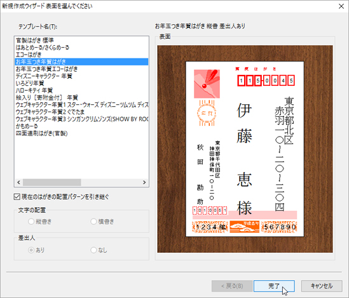Screen dimensions: 349x298
Task: Click the postcard preview image
Action: pos(245,149)
